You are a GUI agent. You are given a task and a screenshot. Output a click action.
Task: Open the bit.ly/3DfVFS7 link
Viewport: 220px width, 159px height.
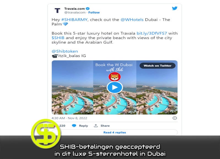pyautogui.click(x=152, y=33)
